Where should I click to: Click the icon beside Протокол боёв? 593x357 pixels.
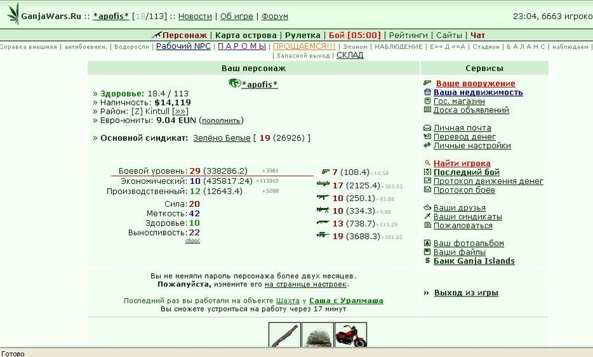click(427, 190)
